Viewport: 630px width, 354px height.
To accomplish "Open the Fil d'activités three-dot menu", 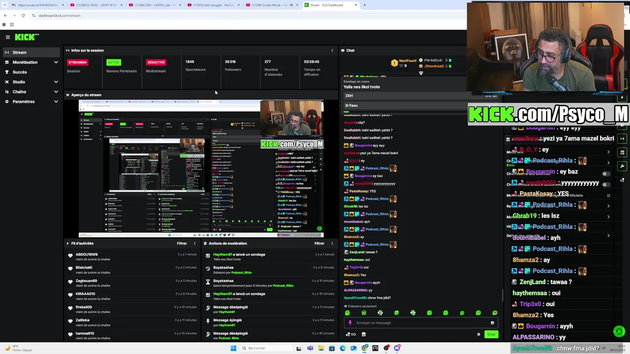I will click(x=194, y=243).
